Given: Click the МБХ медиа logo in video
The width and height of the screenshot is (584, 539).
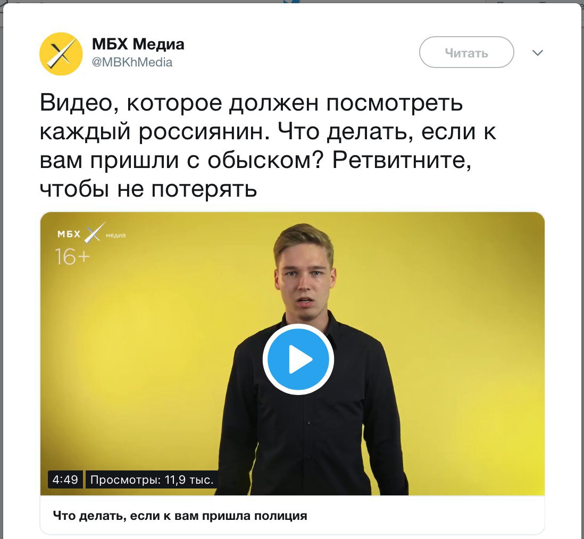Looking at the screenshot, I should [91, 233].
